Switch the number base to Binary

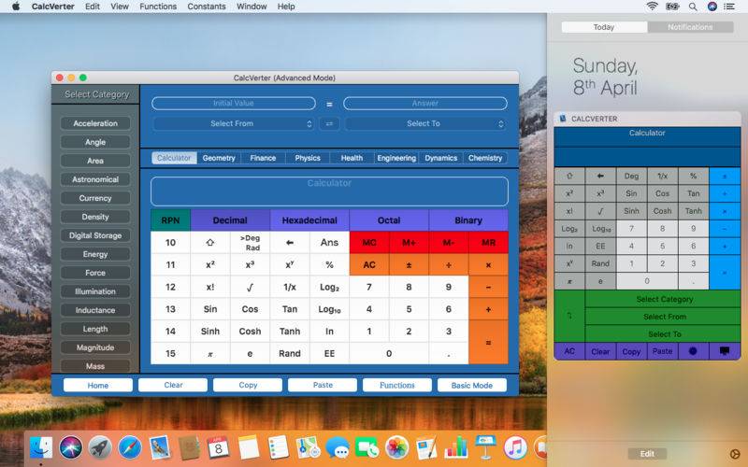[x=468, y=220]
